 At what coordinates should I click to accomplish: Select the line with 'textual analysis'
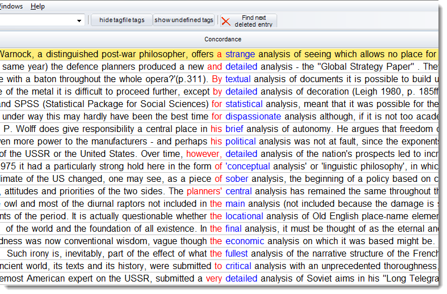[219, 79]
